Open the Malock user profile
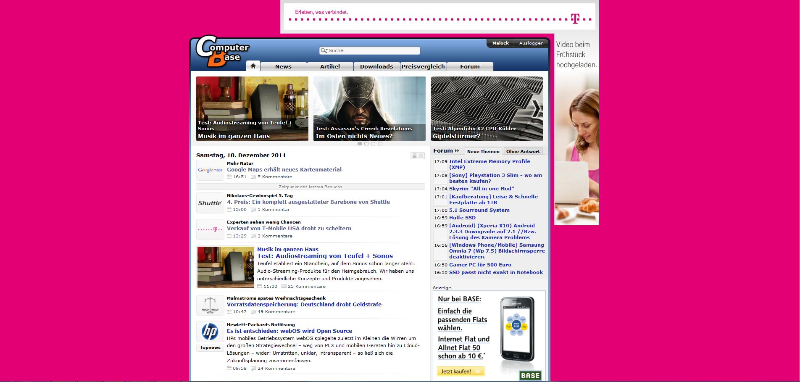 point(500,43)
